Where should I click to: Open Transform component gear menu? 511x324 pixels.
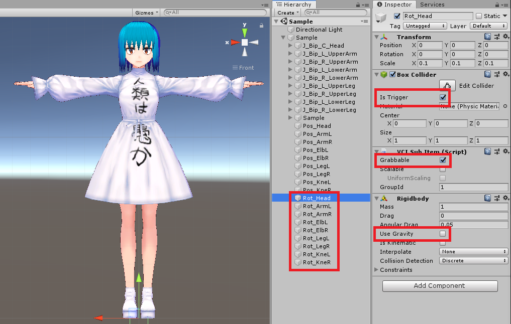(506, 37)
